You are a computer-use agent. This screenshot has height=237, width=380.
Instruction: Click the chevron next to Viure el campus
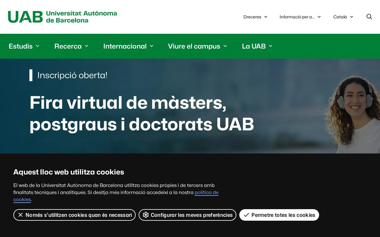point(225,46)
